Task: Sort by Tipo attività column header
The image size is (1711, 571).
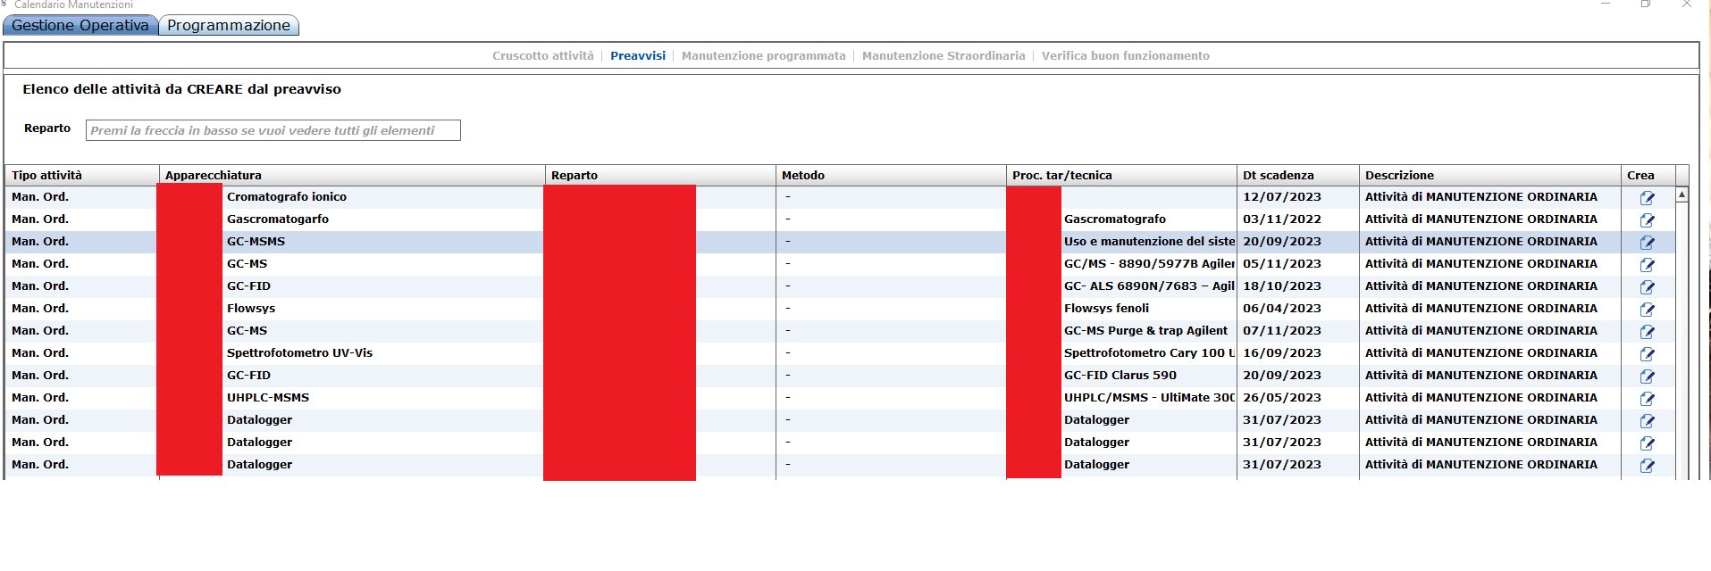Action: click(x=82, y=175)
